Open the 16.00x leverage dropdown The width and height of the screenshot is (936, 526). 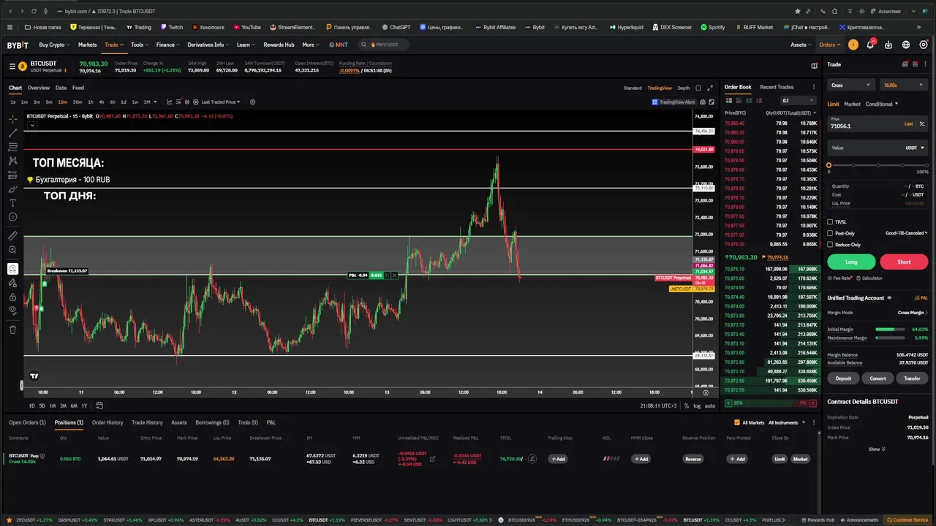pos(903,85)
